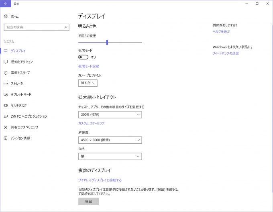Open the 200% (推奨) scaling dropdown
Image resolution: width=273 pixels, height=212 pixels.
pos(110,114)
